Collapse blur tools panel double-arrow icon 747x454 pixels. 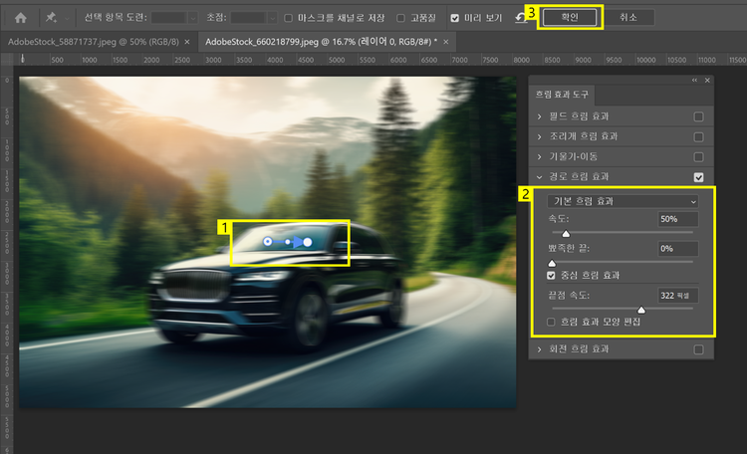(694, 80)
